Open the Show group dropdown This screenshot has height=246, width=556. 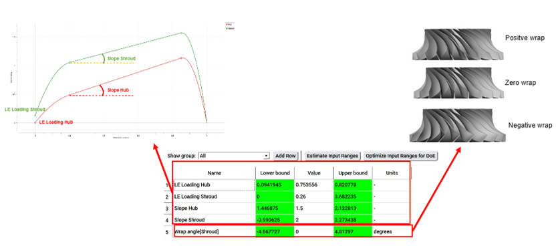click(x=234, y=156)
